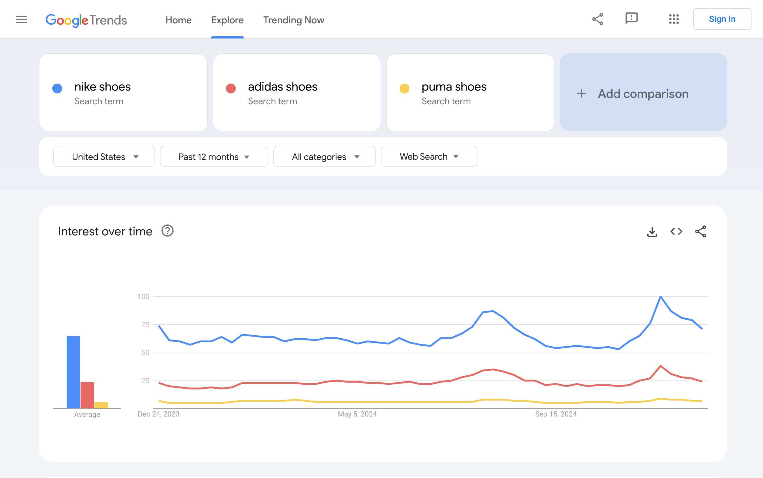Click the '25' y-axis label
The image size is (763, 478).
pyautogui.click(x=145, y=381)
